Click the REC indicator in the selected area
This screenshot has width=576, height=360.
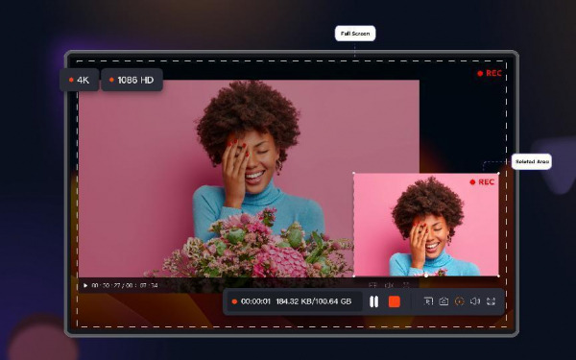[482, 181]
